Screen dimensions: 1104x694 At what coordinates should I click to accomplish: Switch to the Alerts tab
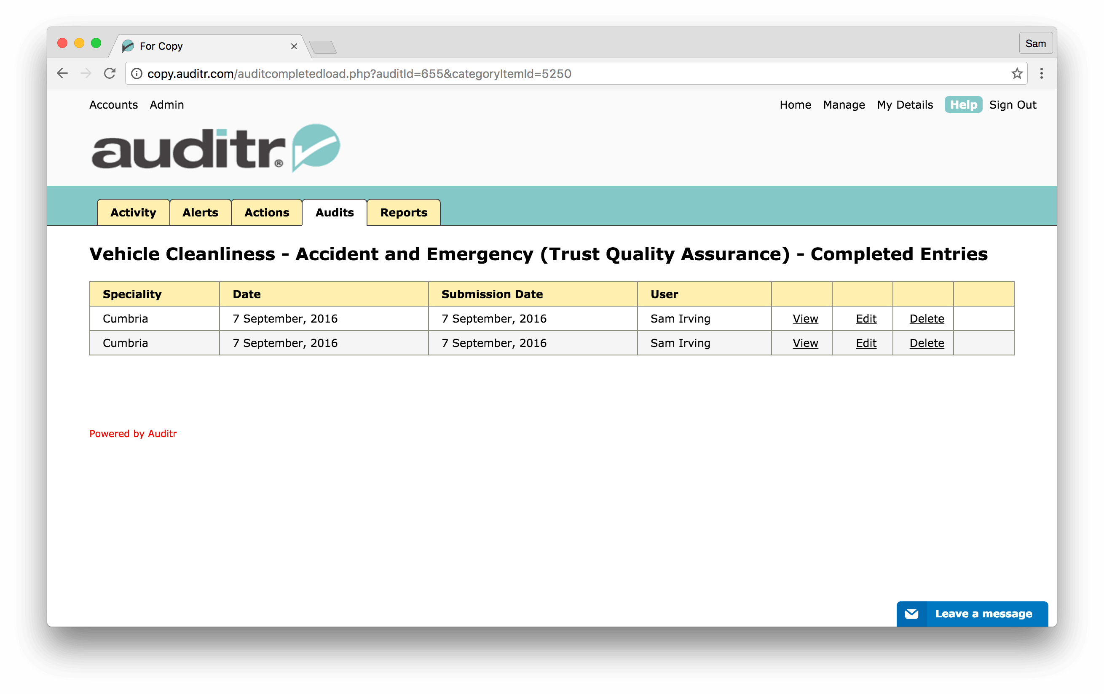(200, 213)
